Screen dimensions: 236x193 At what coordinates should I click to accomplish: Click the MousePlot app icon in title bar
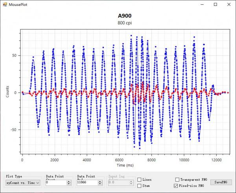click(4, 4)
